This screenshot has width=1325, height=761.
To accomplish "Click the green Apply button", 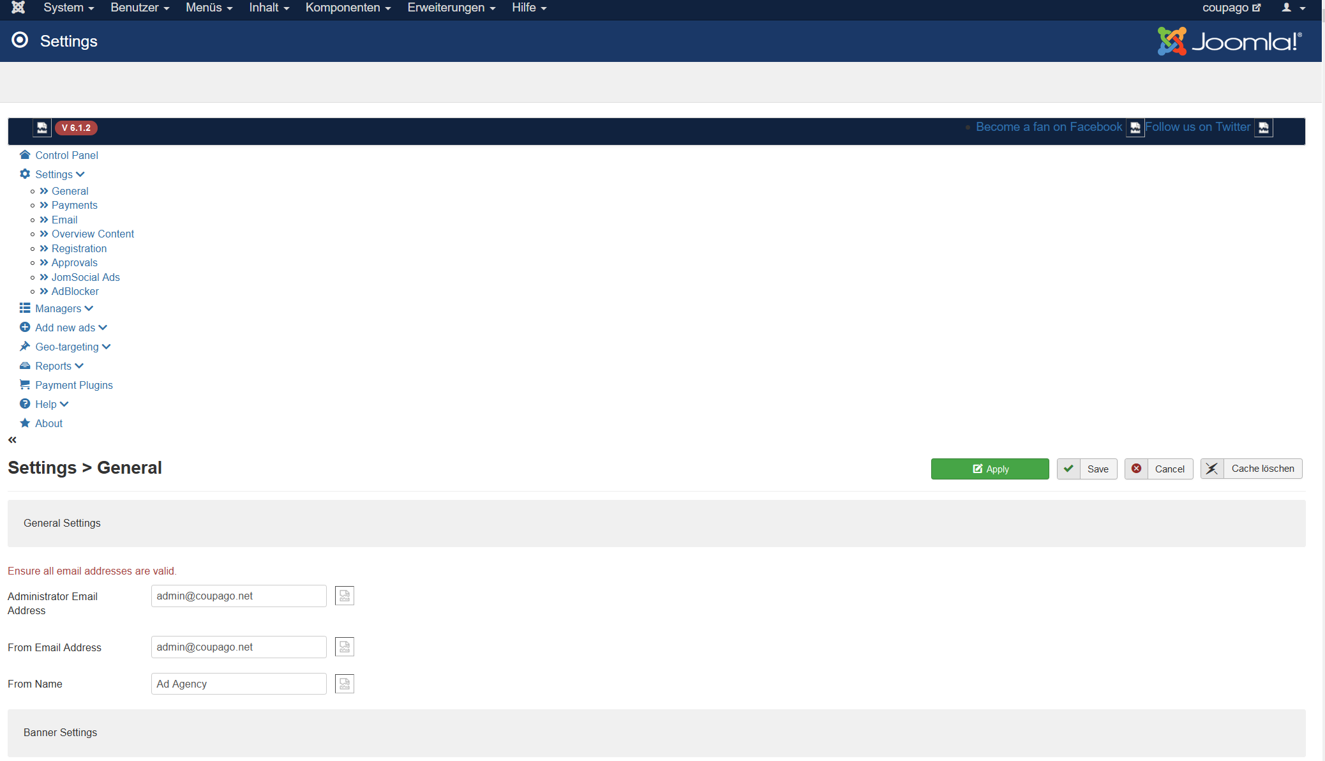I will click(989, 469).
